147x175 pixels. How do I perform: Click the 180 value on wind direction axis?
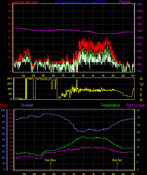(9, 89)
